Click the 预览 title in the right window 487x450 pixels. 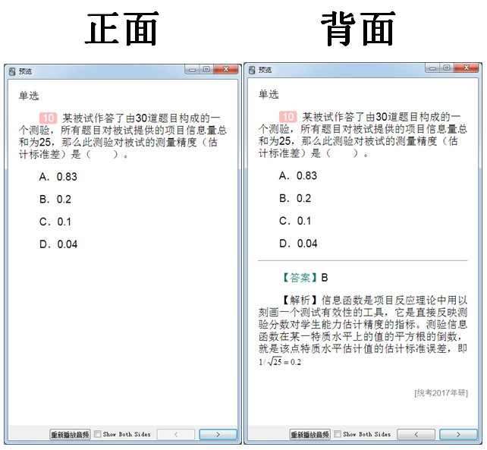tap(265, 71)
